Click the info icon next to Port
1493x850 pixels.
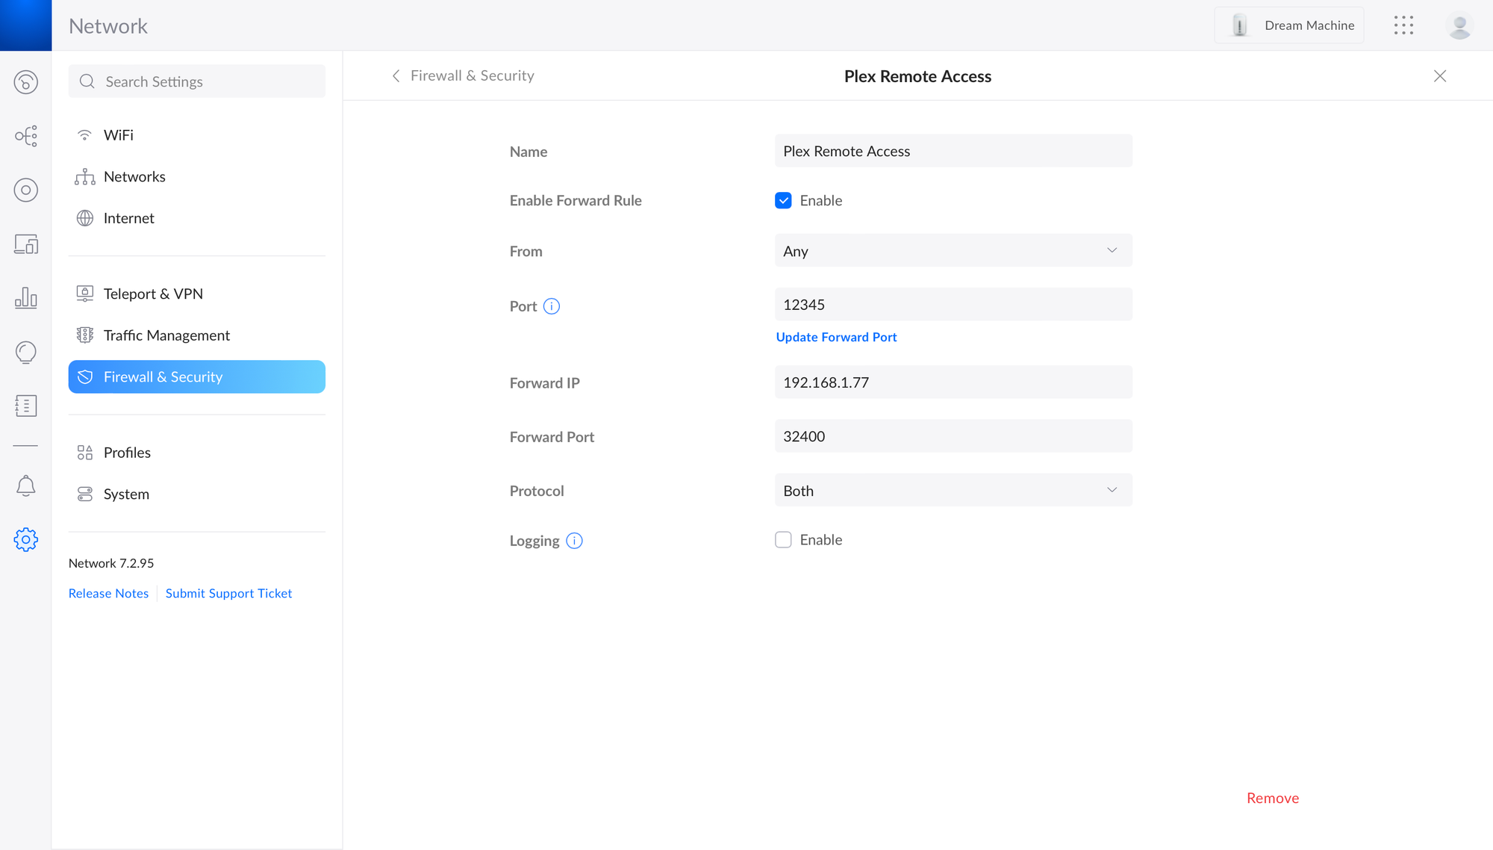(552, 306)
